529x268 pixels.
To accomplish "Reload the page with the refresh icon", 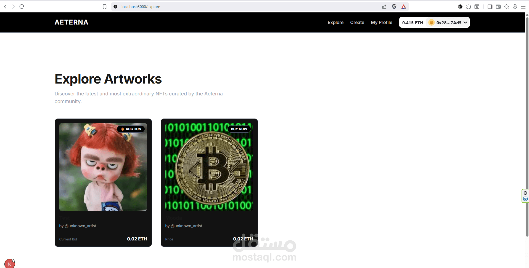I will pyautogui.click(x=22, y=7).
